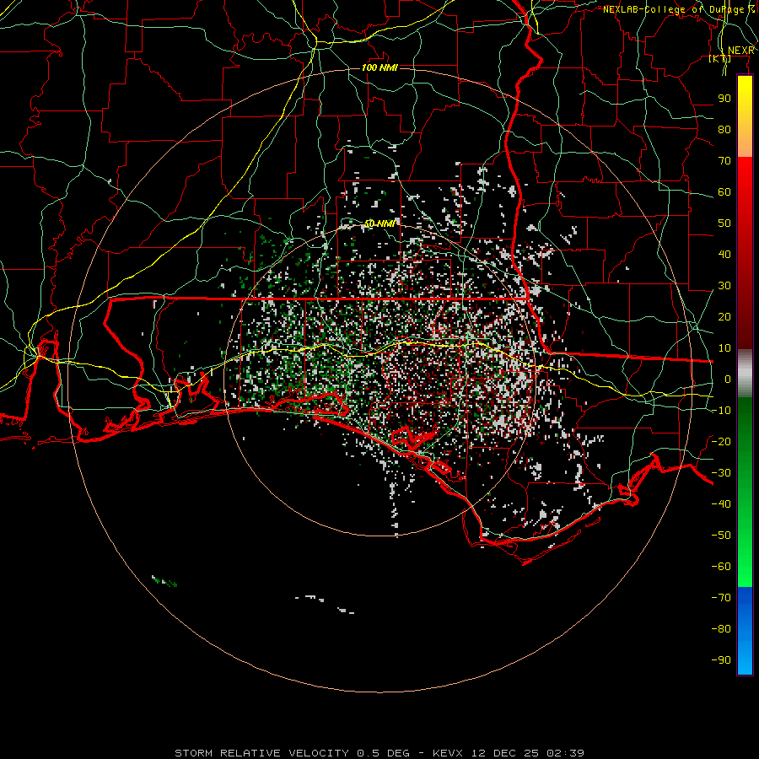
Task: Click the -30 value on the velocity scale
Action: click(x=721, y=473)
